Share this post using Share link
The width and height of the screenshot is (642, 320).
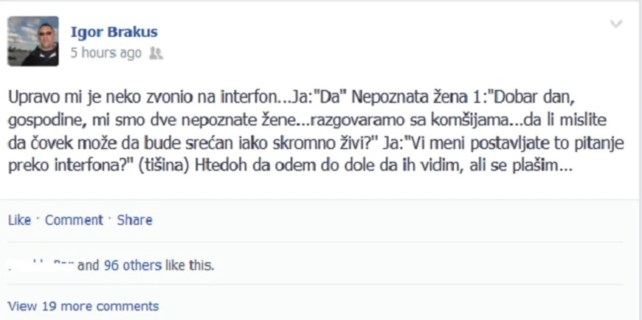(x=135, y=220)
